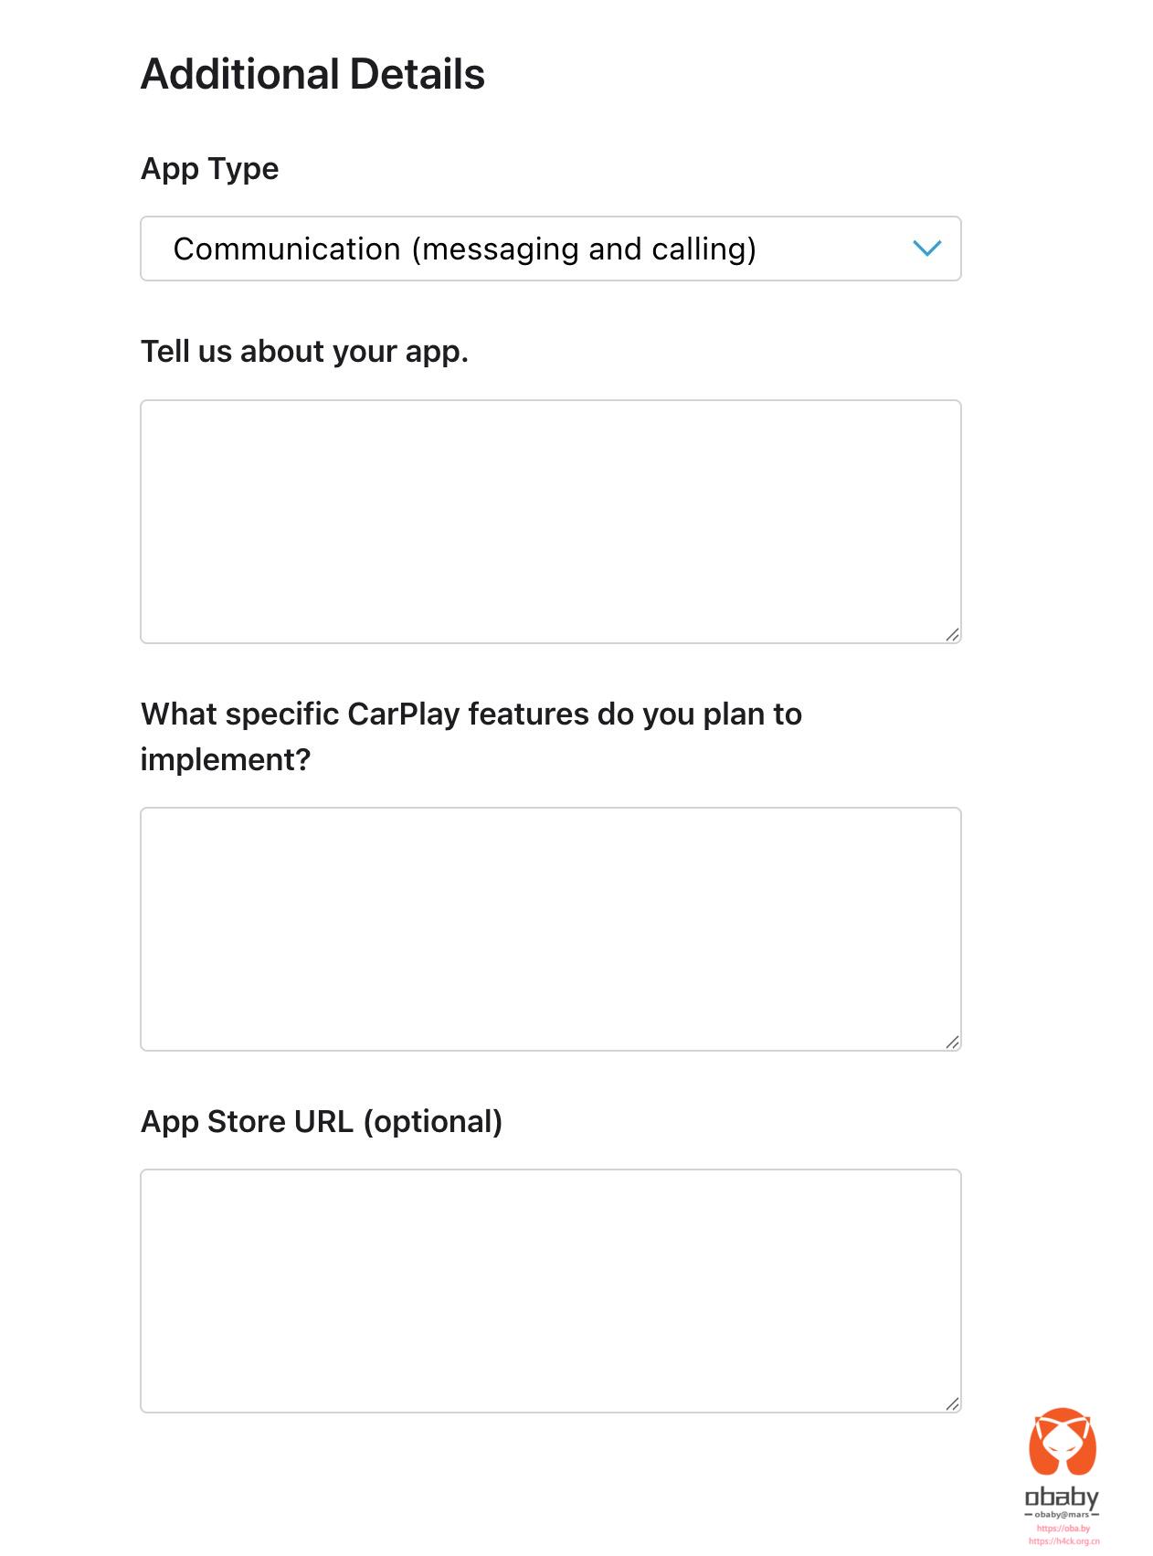Focus the App Store URL text area
Viewport: 1153px width, 1556px height.
click(550, 1291)
